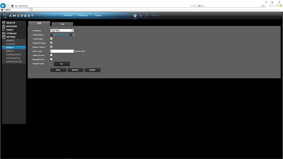Expand the STORAGE section in sidebar
Viewport: 283px width, 159px height.
[x=14, y=33]
